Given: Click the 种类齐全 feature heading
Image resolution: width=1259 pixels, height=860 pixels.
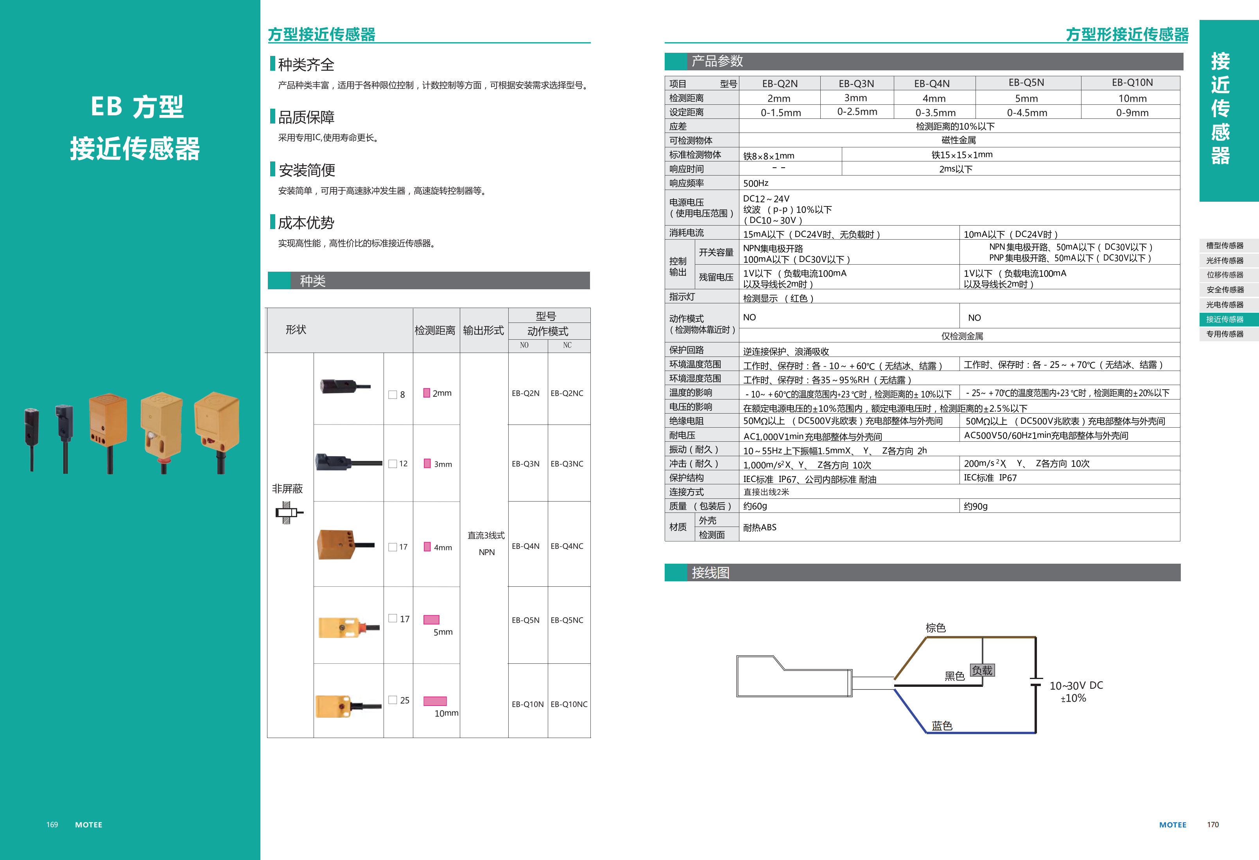Looking at the screenshot, I should (306, 64).
